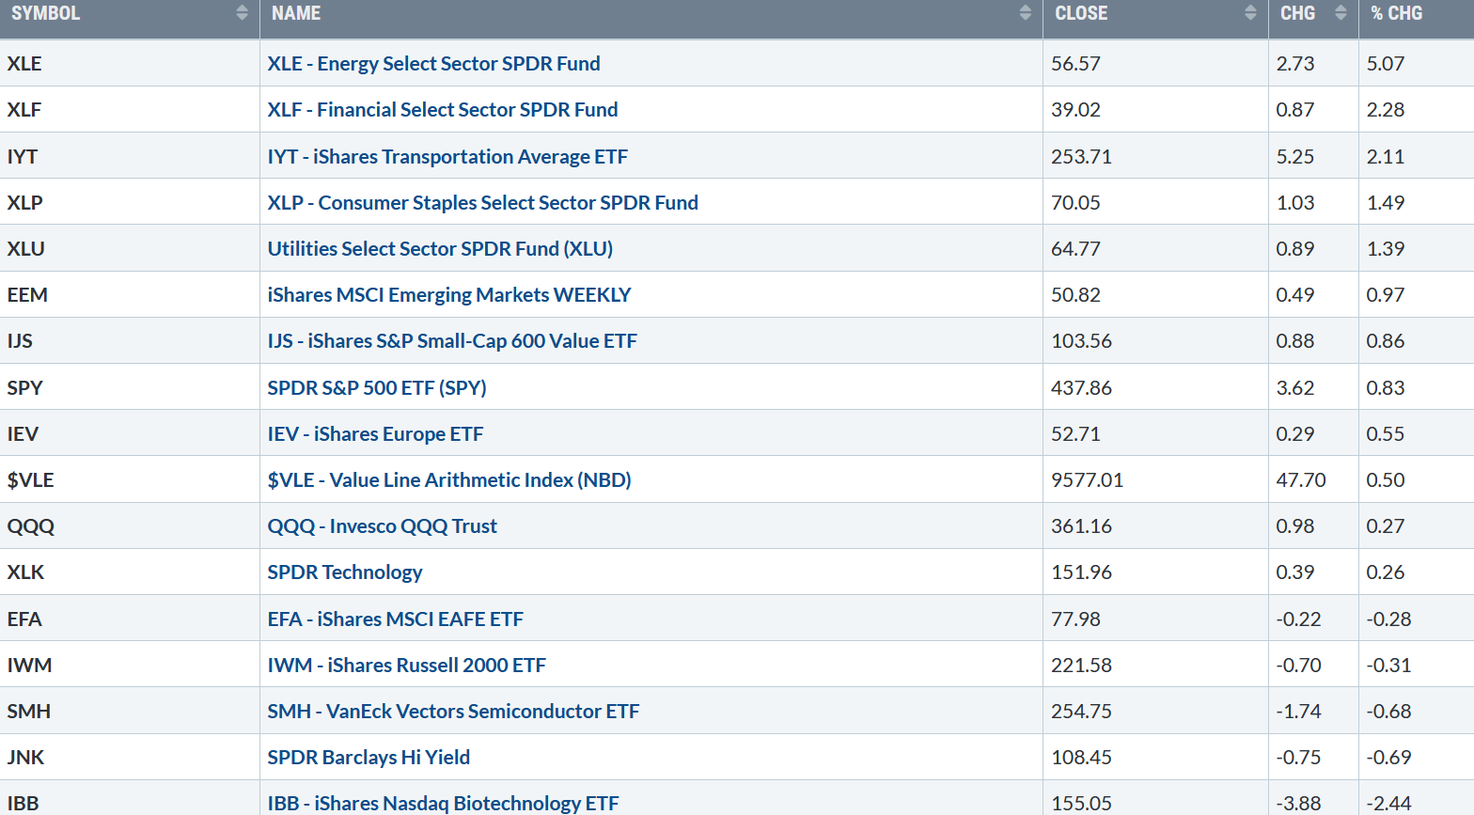The width and height of the screenshot is (1474, 815).
Task: Click the change value -3.88
Action: click(x=1298, y=803)
